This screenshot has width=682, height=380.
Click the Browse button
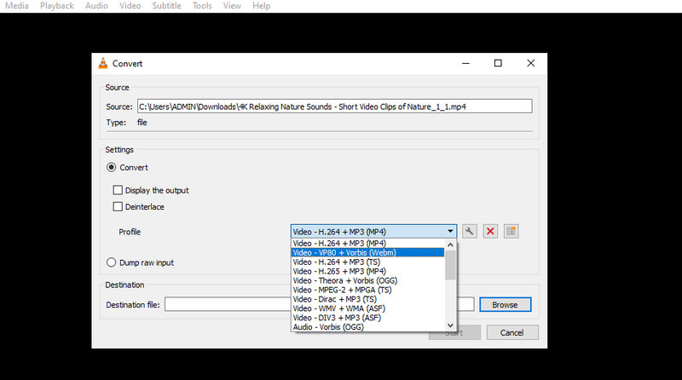point(505,304)
